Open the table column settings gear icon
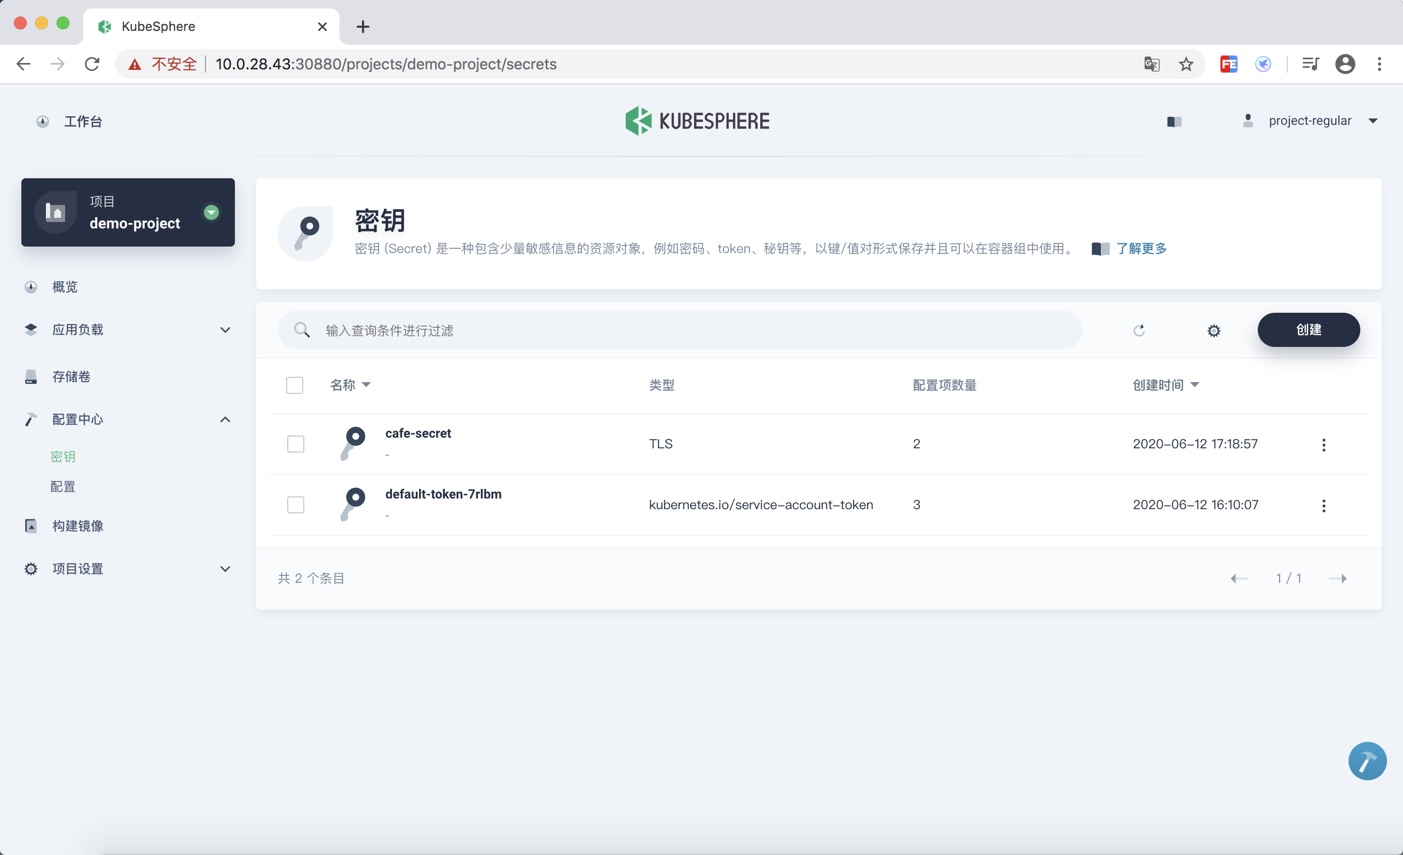The height and width of the screenshot is (855, 1403). point(1213,330)
